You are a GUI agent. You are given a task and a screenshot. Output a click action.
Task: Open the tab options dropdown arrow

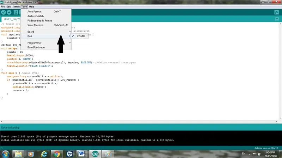277,19
